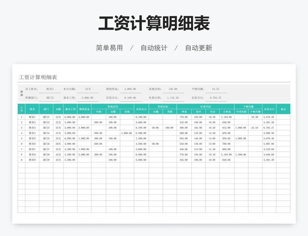Viewport: 308px width, 236px height.
Task: Click the 补贴 sub-column header
Action: pos(99,112)
